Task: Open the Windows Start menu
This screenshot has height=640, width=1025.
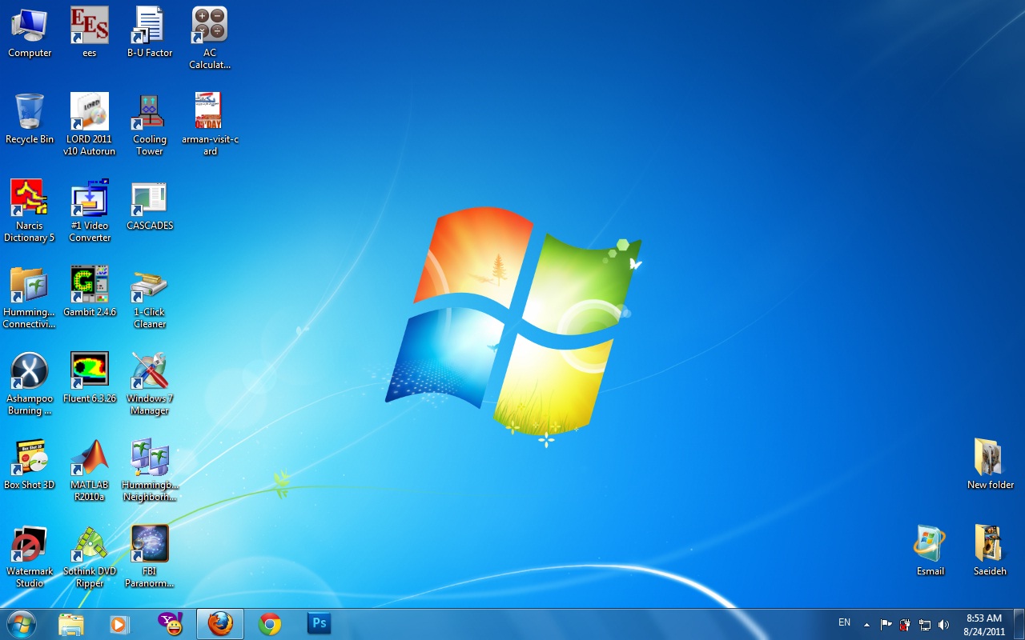Action: pyautogui.click(x=21, y=624)
